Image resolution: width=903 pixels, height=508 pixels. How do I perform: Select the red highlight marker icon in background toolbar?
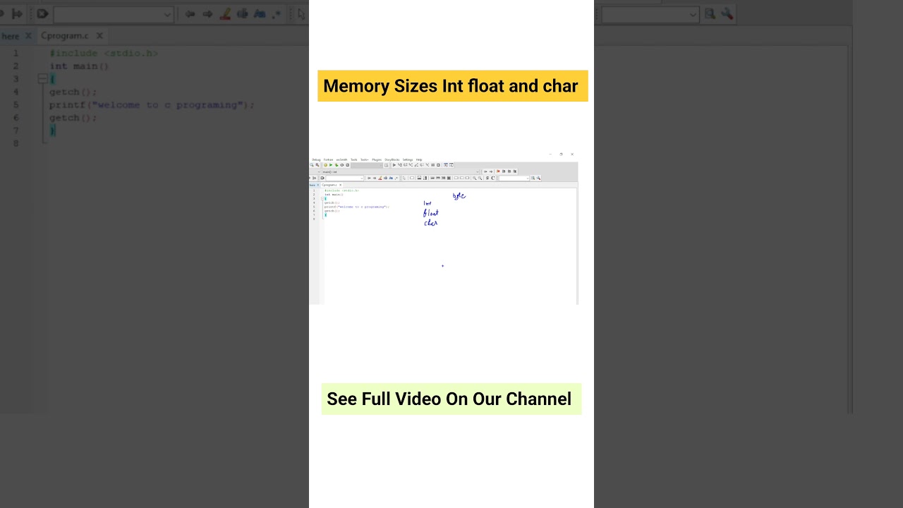pyautogui.click(x=225, y=13)
